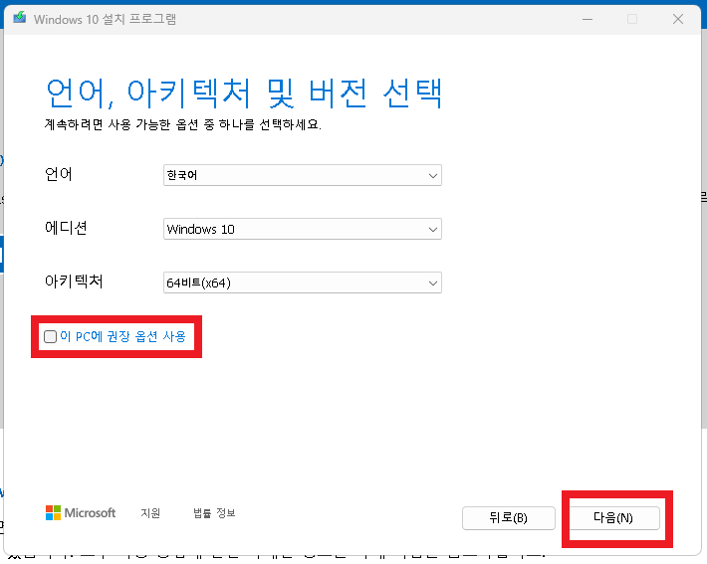Click the instruction text '계속하려면 사용 가능한 옵션 중 하나를 선택하세요.'
This screenshot has width=707, height=564.
(x=182, y=124)
